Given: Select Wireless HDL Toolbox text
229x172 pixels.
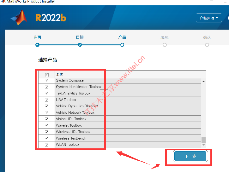Looking at the screenshot, I should 73,132.
